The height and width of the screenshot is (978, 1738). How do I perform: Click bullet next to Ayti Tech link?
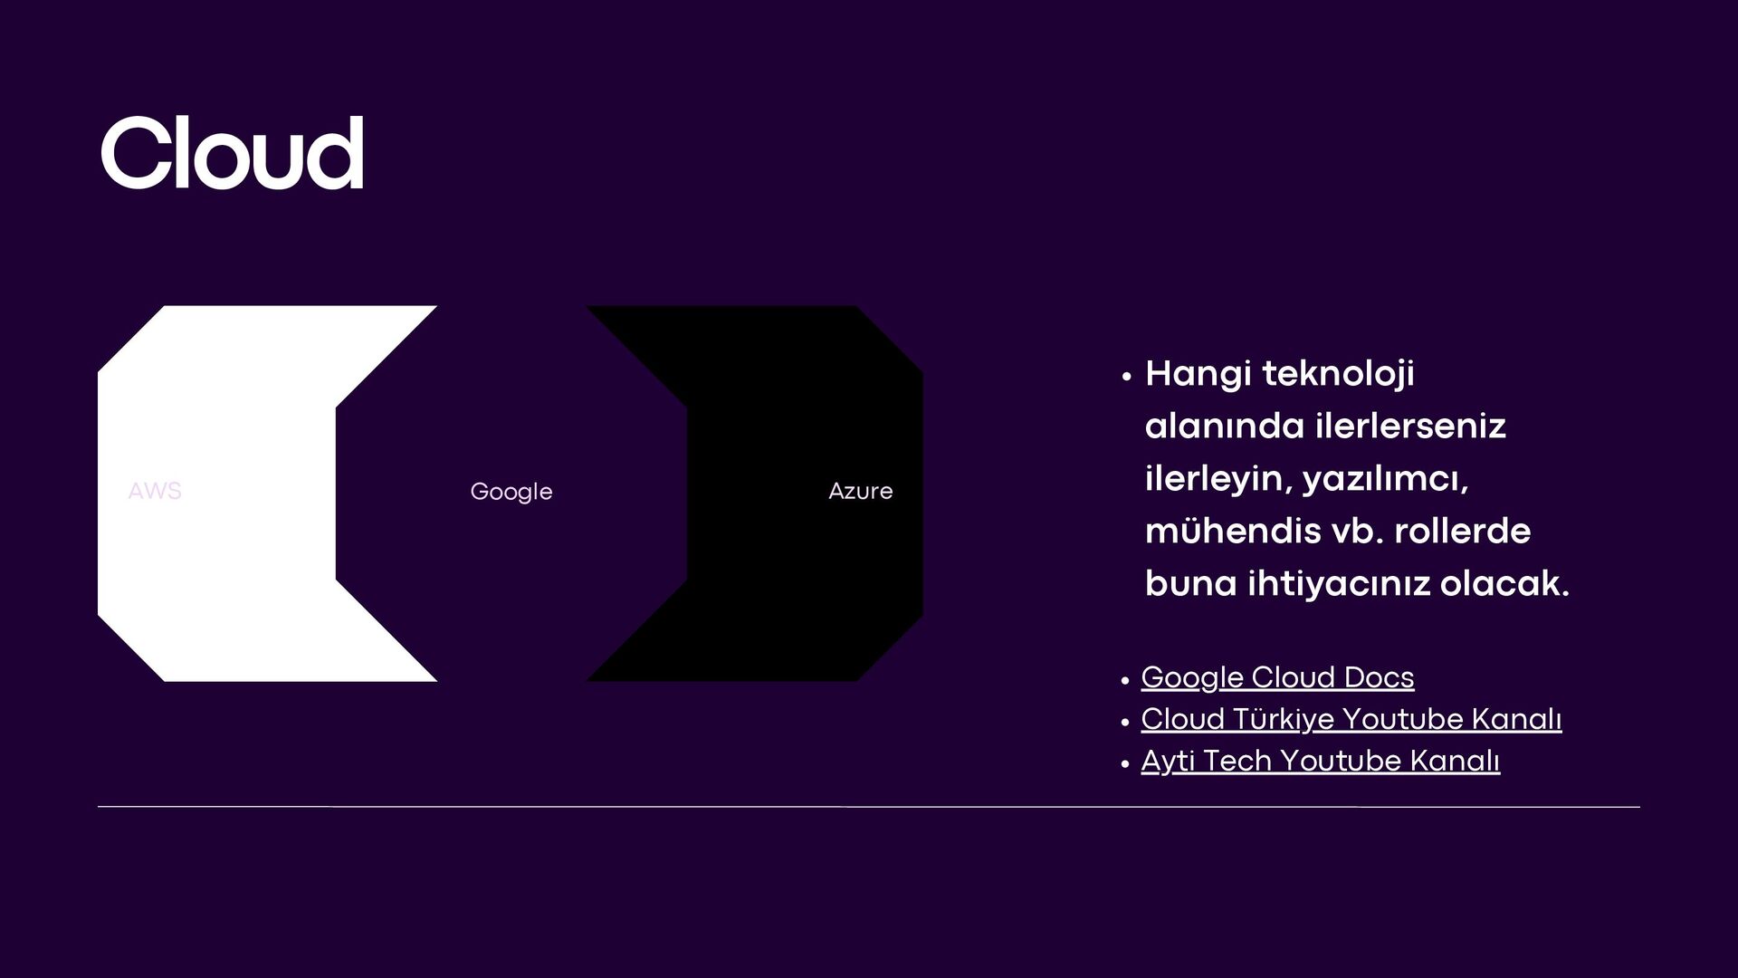click(1125, 764)
